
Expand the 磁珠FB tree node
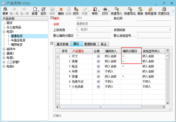pos(4,49)
